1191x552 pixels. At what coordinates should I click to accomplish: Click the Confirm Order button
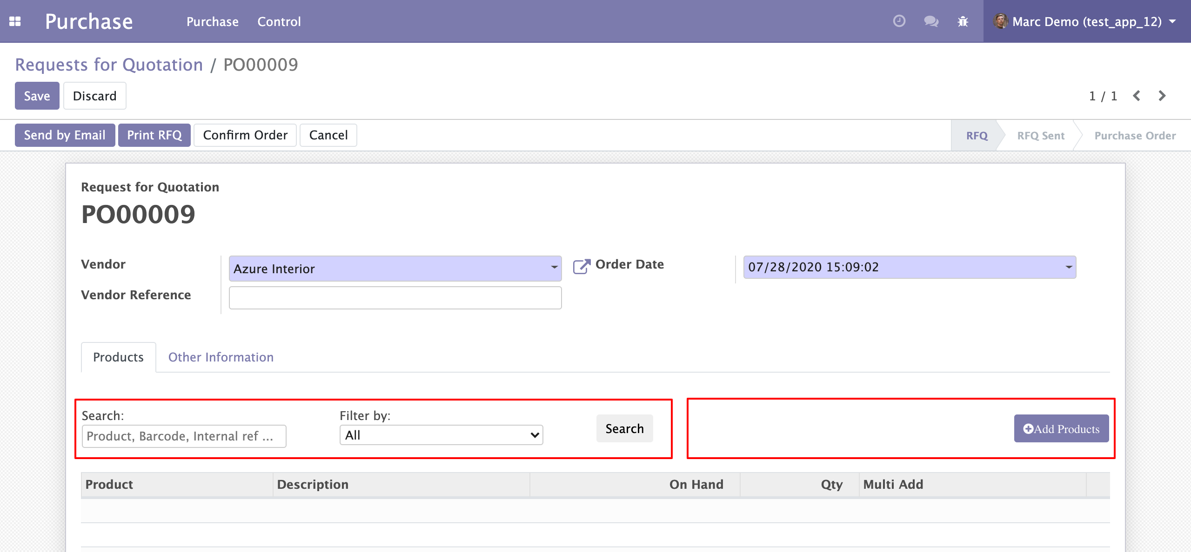tap(245, 135)
